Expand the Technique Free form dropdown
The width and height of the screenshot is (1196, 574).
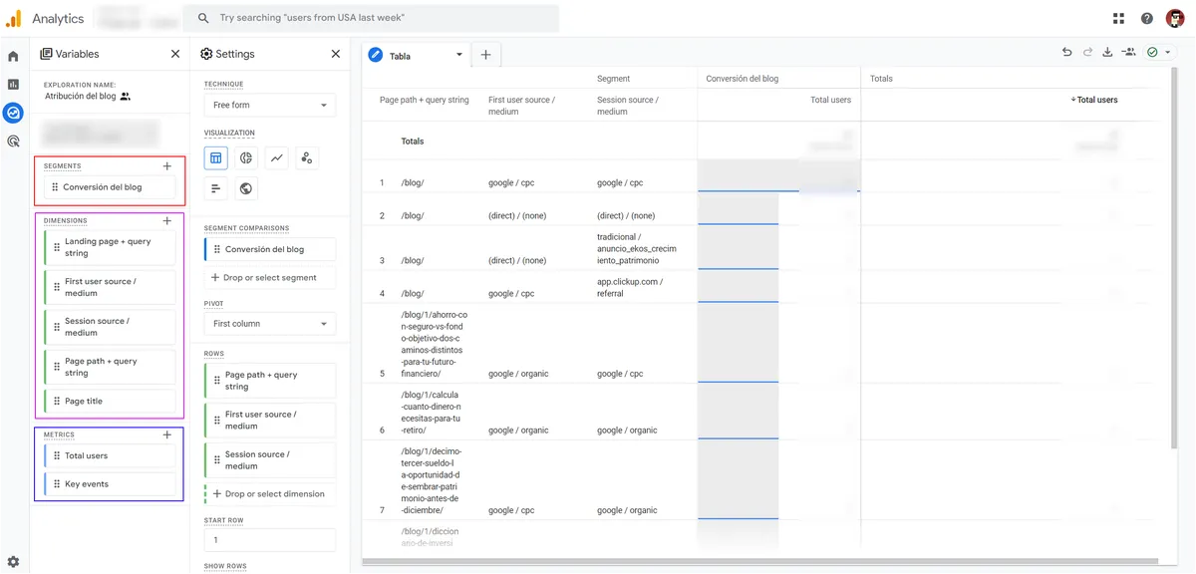point(269,105)
